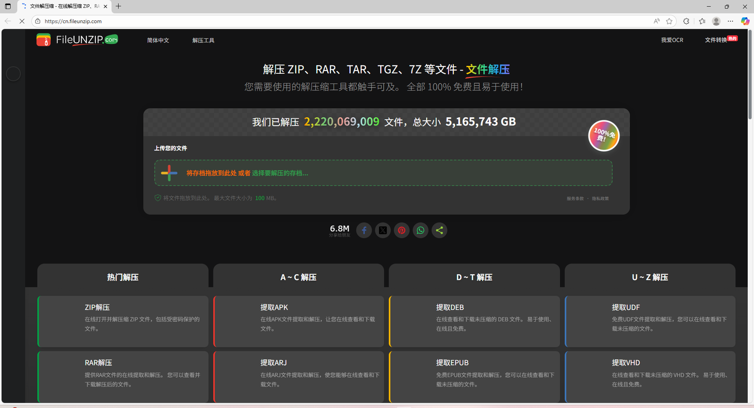The width and height of the screenshot is (754, 408).
Task: Switch to the U ~ Z 解压 tab
Action: coord(650,276)
